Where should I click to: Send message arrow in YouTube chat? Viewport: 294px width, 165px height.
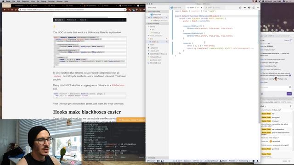pos(290,161)
